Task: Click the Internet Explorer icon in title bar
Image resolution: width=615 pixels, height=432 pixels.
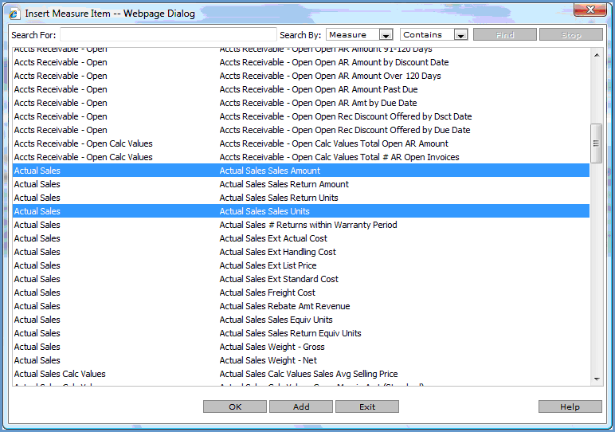Action: 14,14
